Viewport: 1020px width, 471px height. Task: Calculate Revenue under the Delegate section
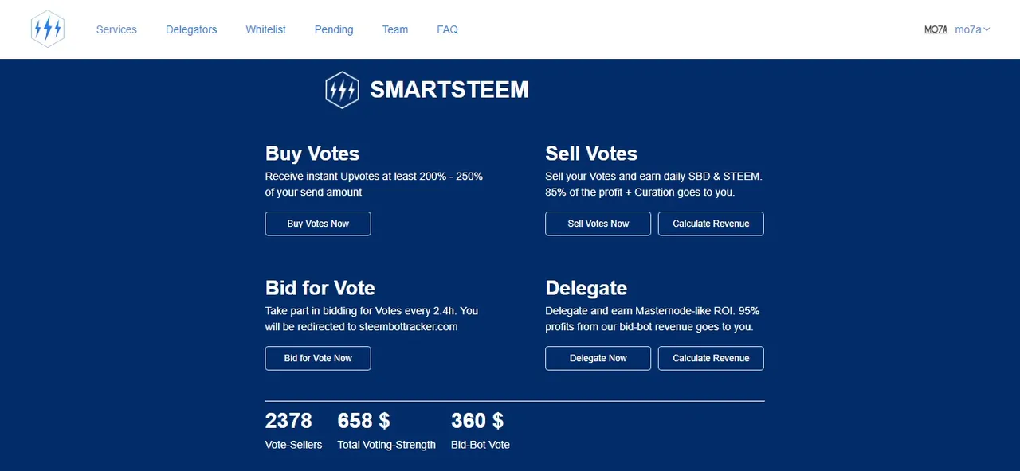pos(711,358)
